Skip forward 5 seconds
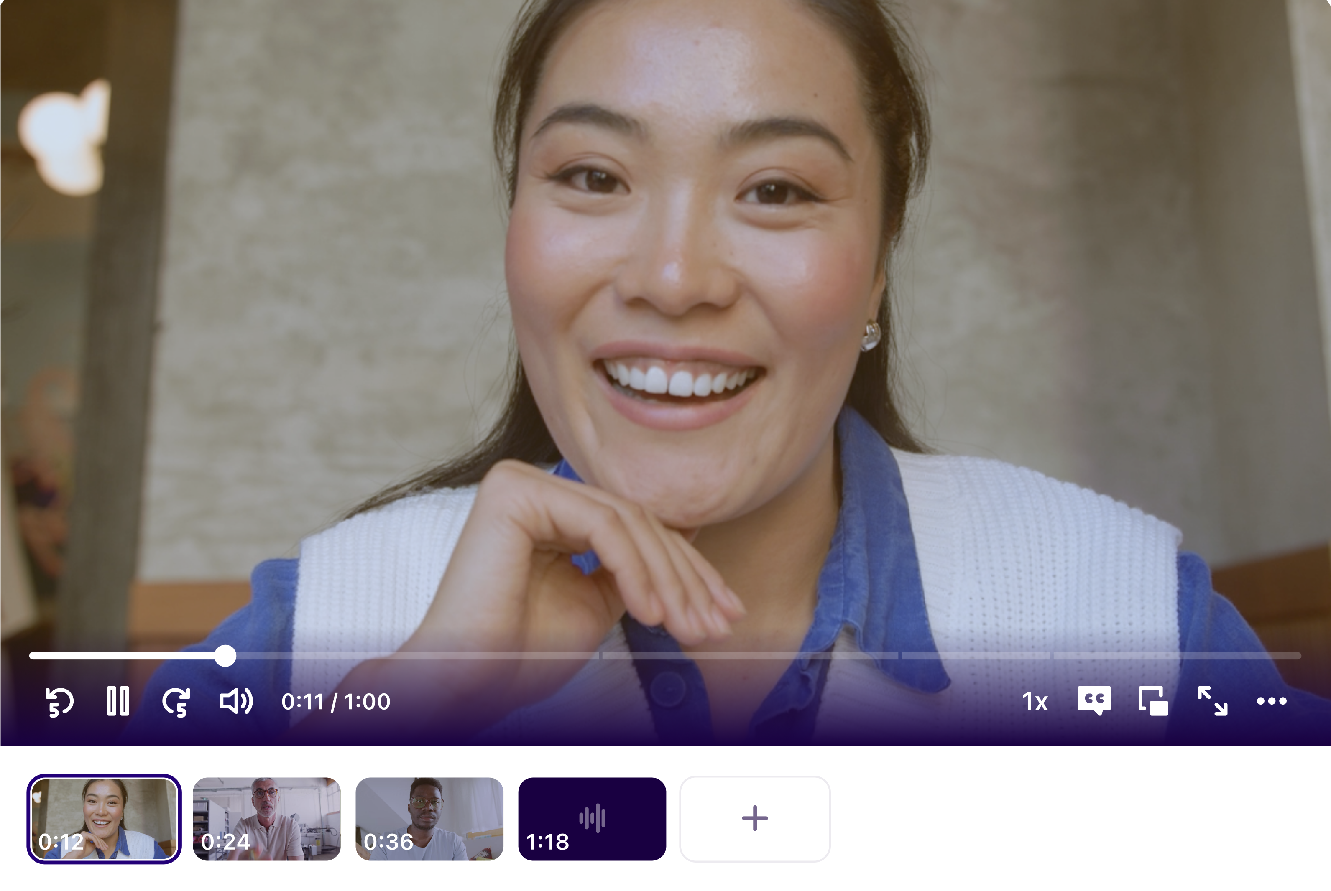 pyautogui.click(x=176, y=702)
